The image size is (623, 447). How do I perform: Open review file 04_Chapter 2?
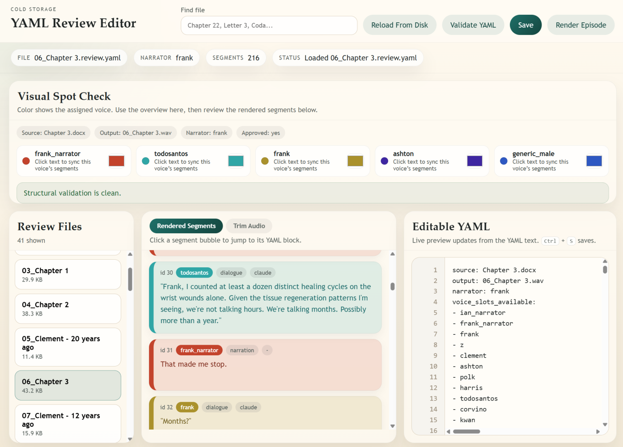point(68,308)
